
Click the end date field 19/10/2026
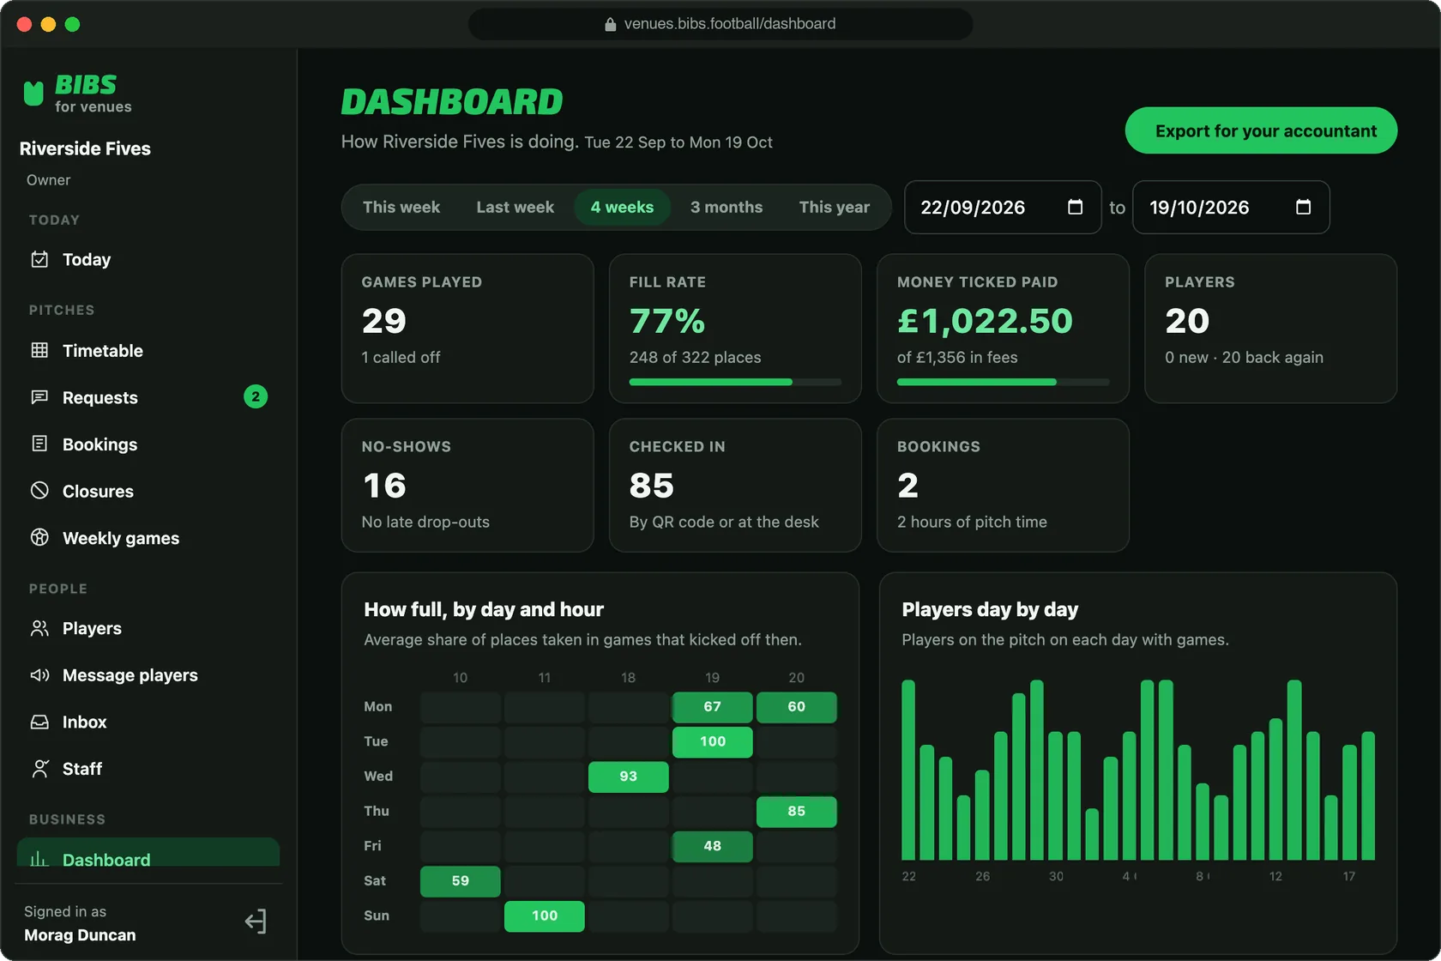tap(1231, 207)
